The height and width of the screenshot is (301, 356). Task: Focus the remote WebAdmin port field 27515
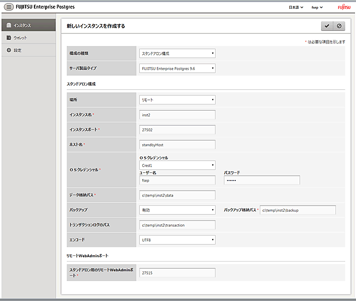pyautogui.click(x=177, y=273)
